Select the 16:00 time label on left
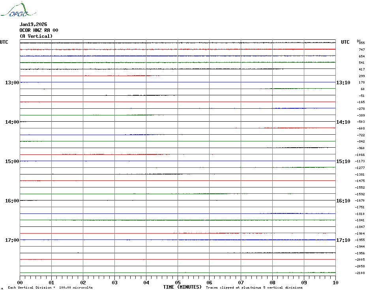Screen dimensions: 367x293 pyautogui.click(x=12, y=200)
